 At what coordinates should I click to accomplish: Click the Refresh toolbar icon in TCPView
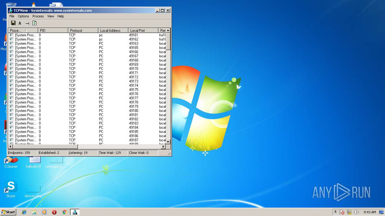point(34,23)
